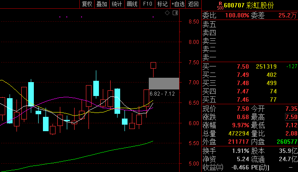Open the 叠加 overlay option
This screenshot has width=298, height=172.
[102, 4]
